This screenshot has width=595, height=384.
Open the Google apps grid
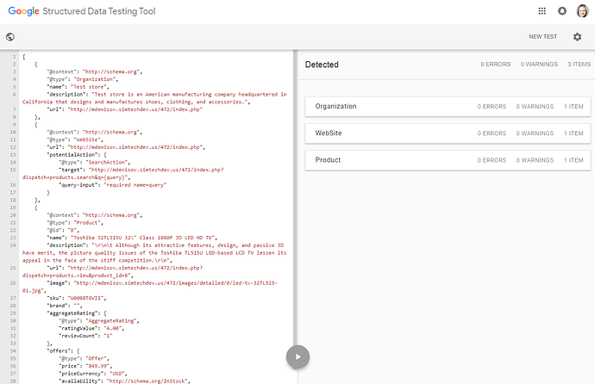click(x=542, y=11)
